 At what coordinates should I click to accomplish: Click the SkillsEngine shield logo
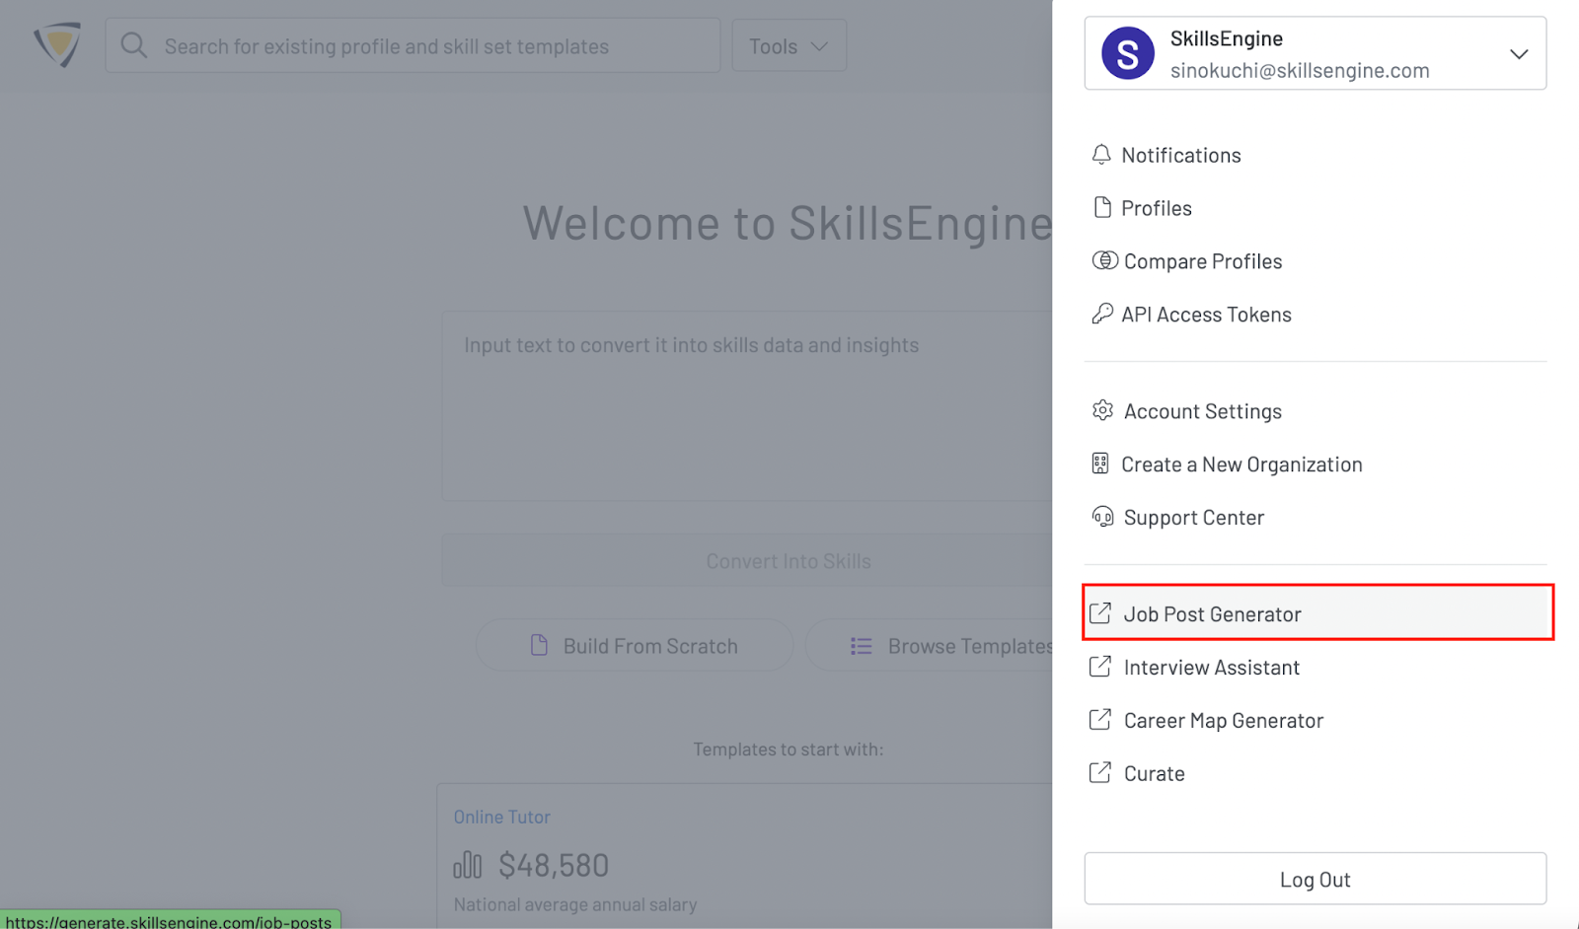click(x=57, y=45)
